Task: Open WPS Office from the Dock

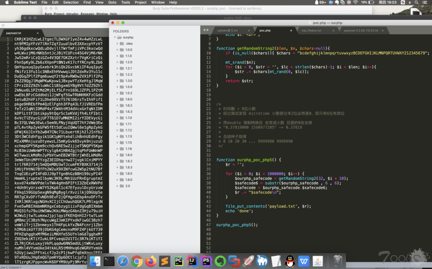Action: (304, 261)
